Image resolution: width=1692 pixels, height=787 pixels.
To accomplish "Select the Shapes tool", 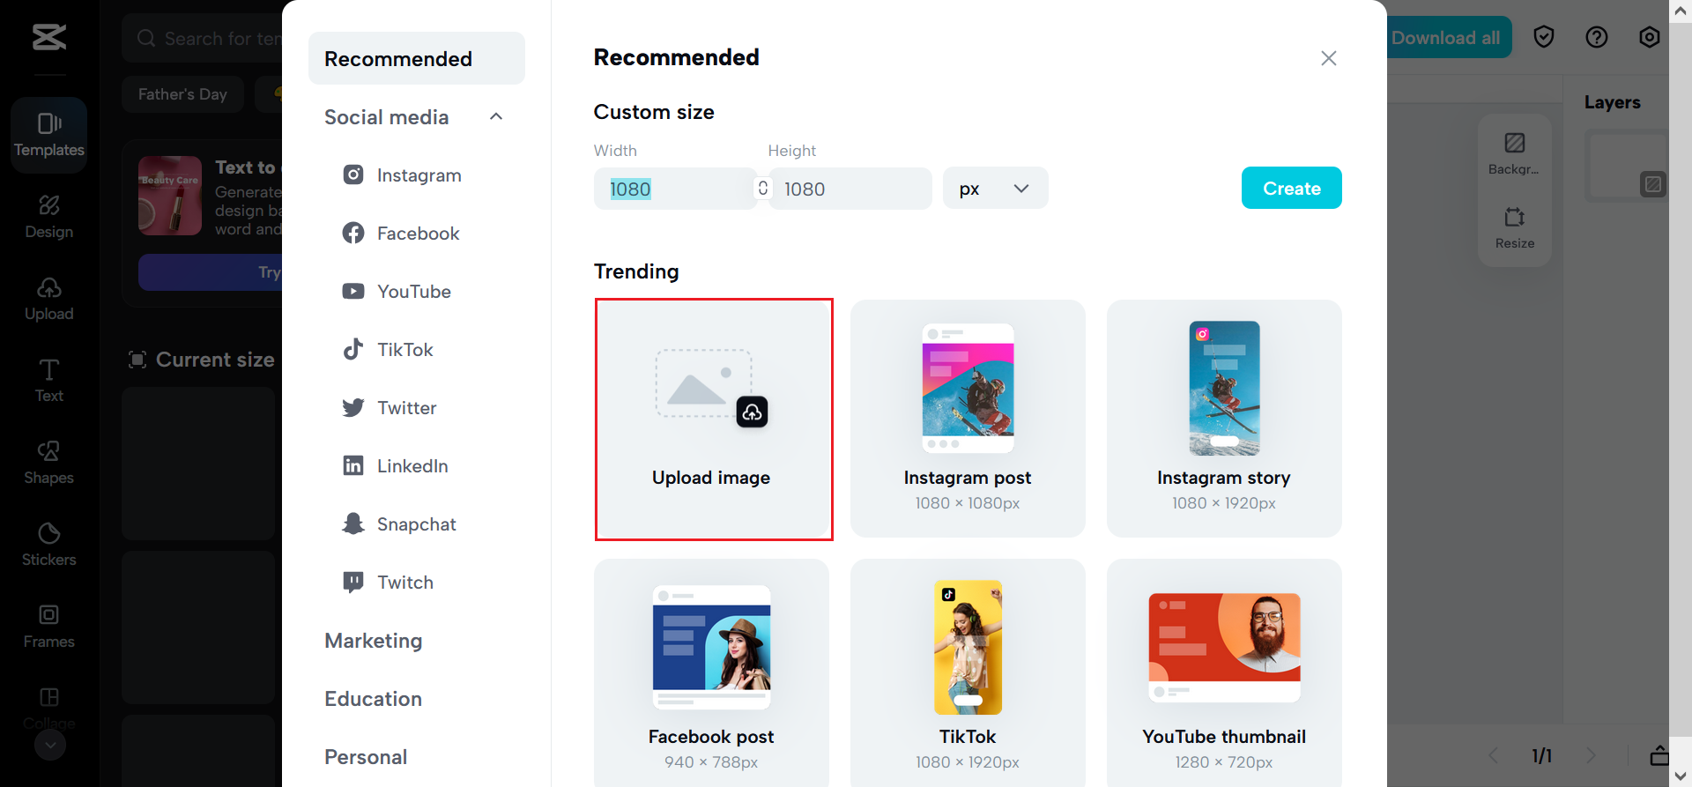I will point(48,461).
